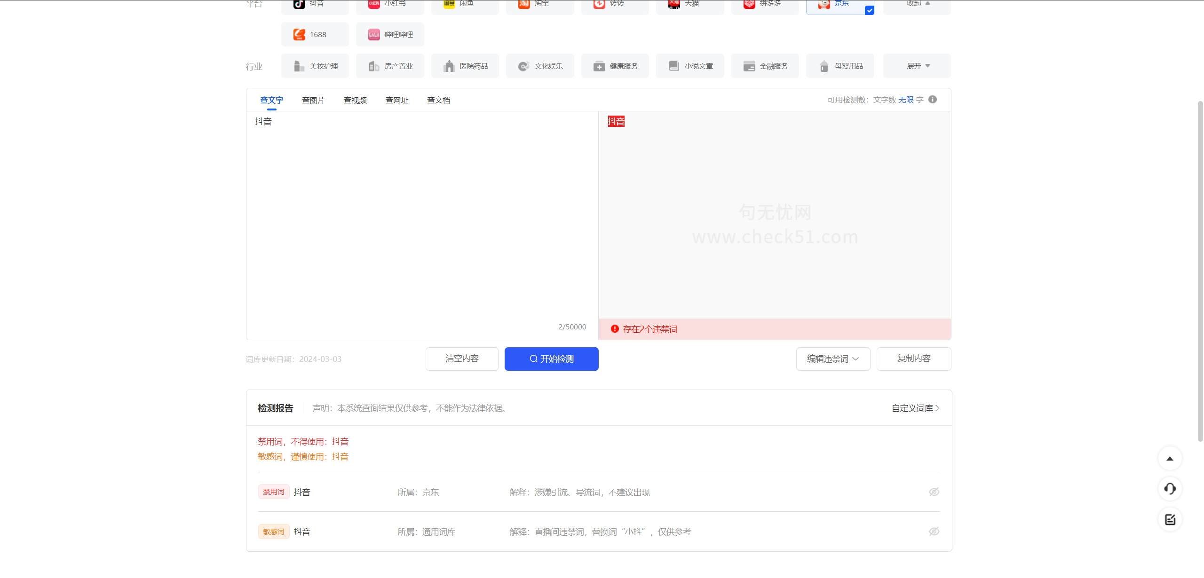
Task: Toggle the eye icon in the 敏感词 row
Action: (934, 531)
